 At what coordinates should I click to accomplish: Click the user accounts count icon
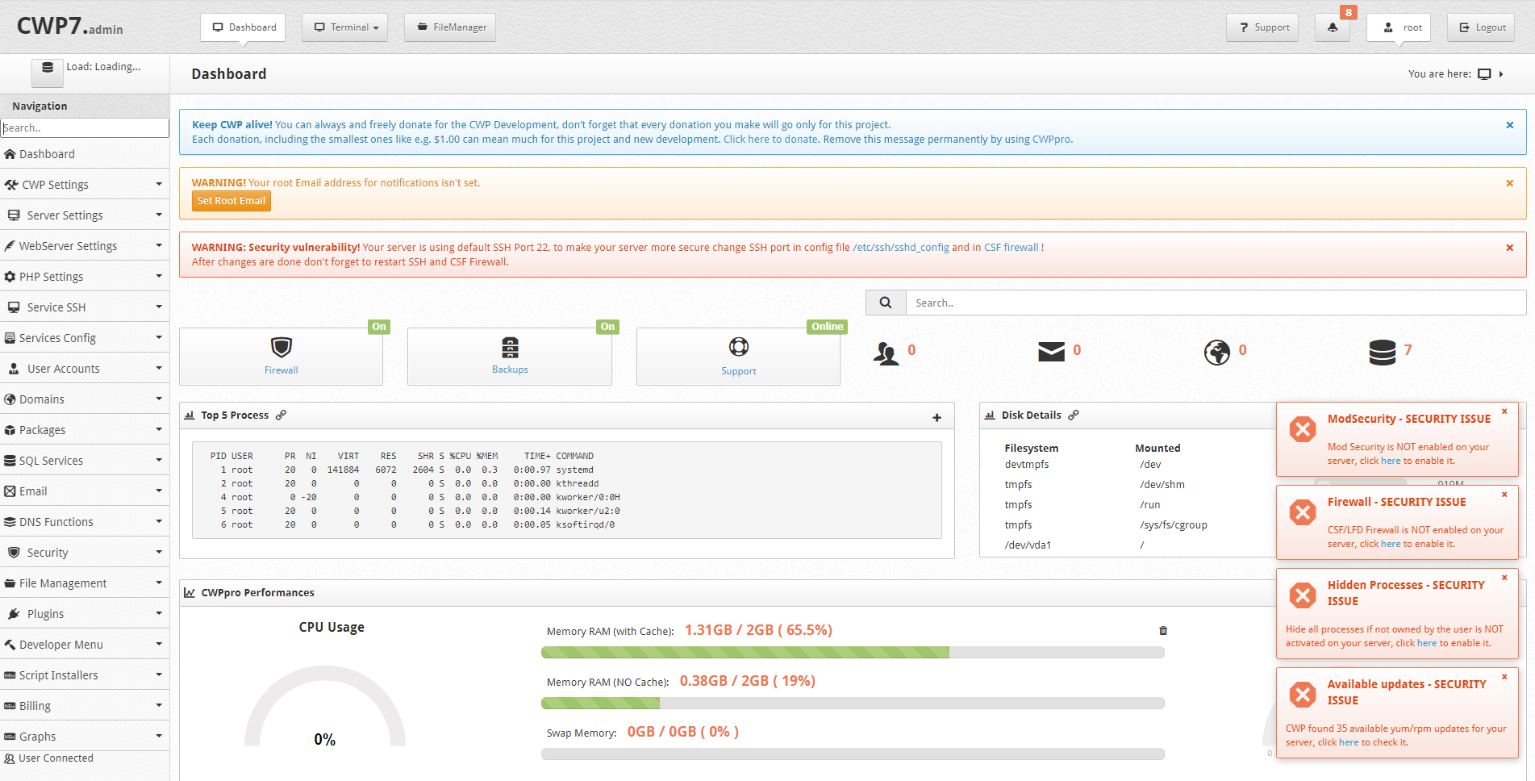point(886,353)
